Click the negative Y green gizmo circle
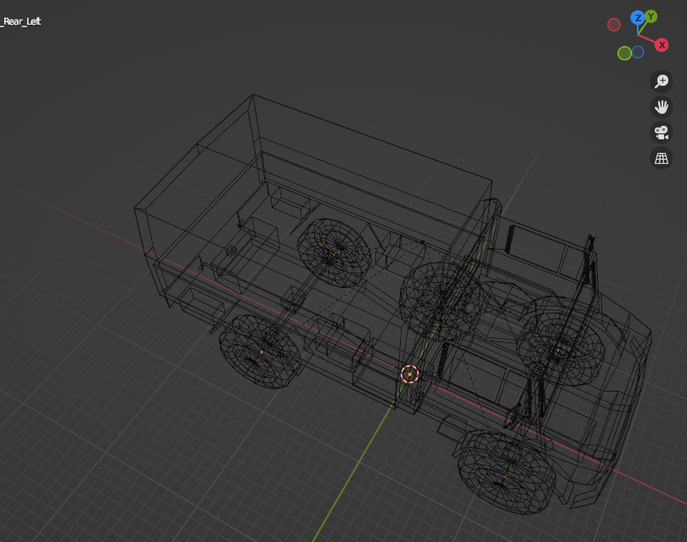This screenshot has width=687, height=542. coord(624,54)
